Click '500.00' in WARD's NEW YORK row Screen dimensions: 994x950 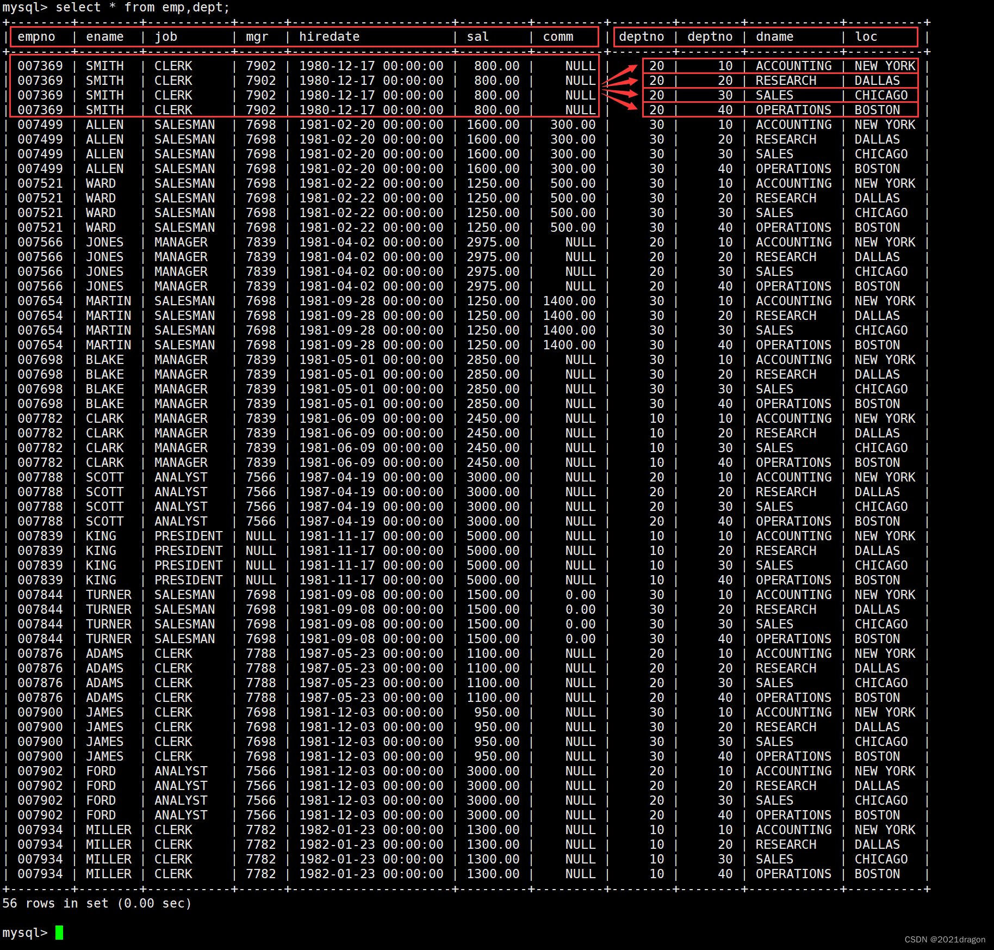(x=573, y=183)
